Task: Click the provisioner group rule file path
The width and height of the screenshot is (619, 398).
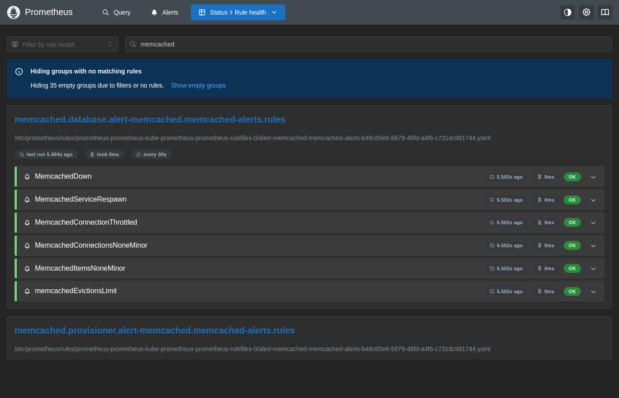Action: coord(252,349)
